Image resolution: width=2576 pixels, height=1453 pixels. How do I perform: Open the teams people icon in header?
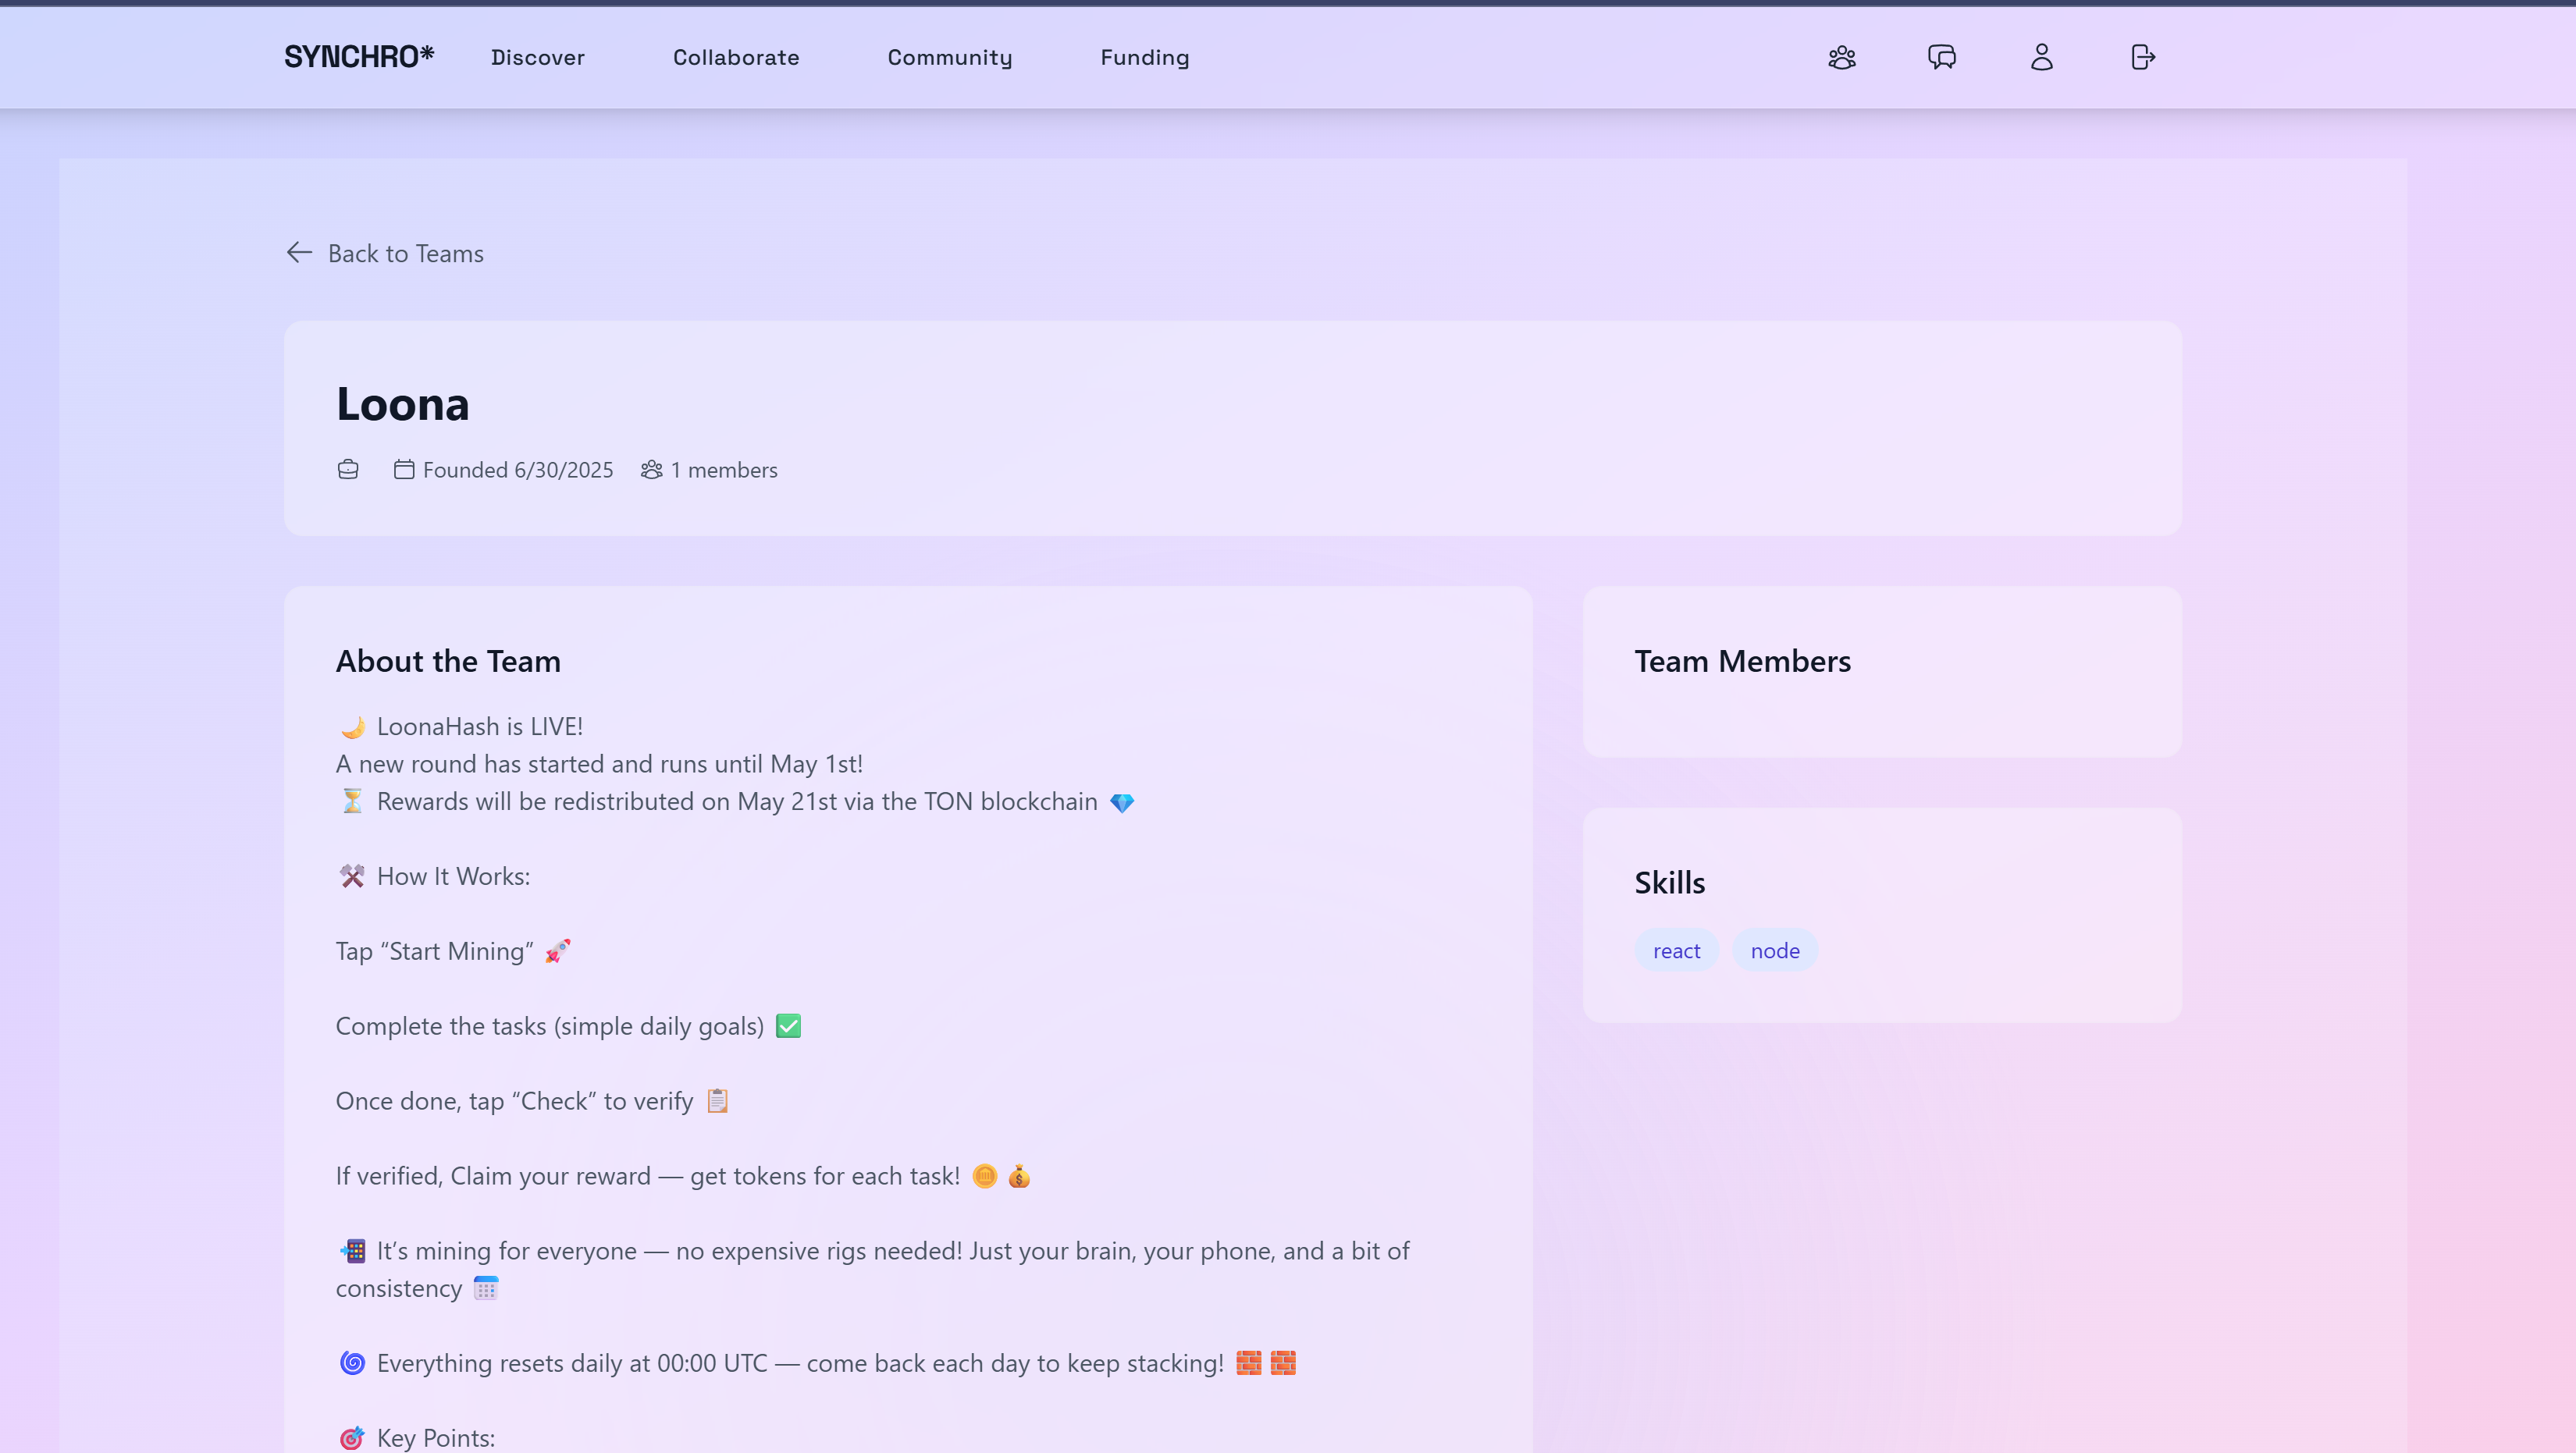click(1841, 57)
